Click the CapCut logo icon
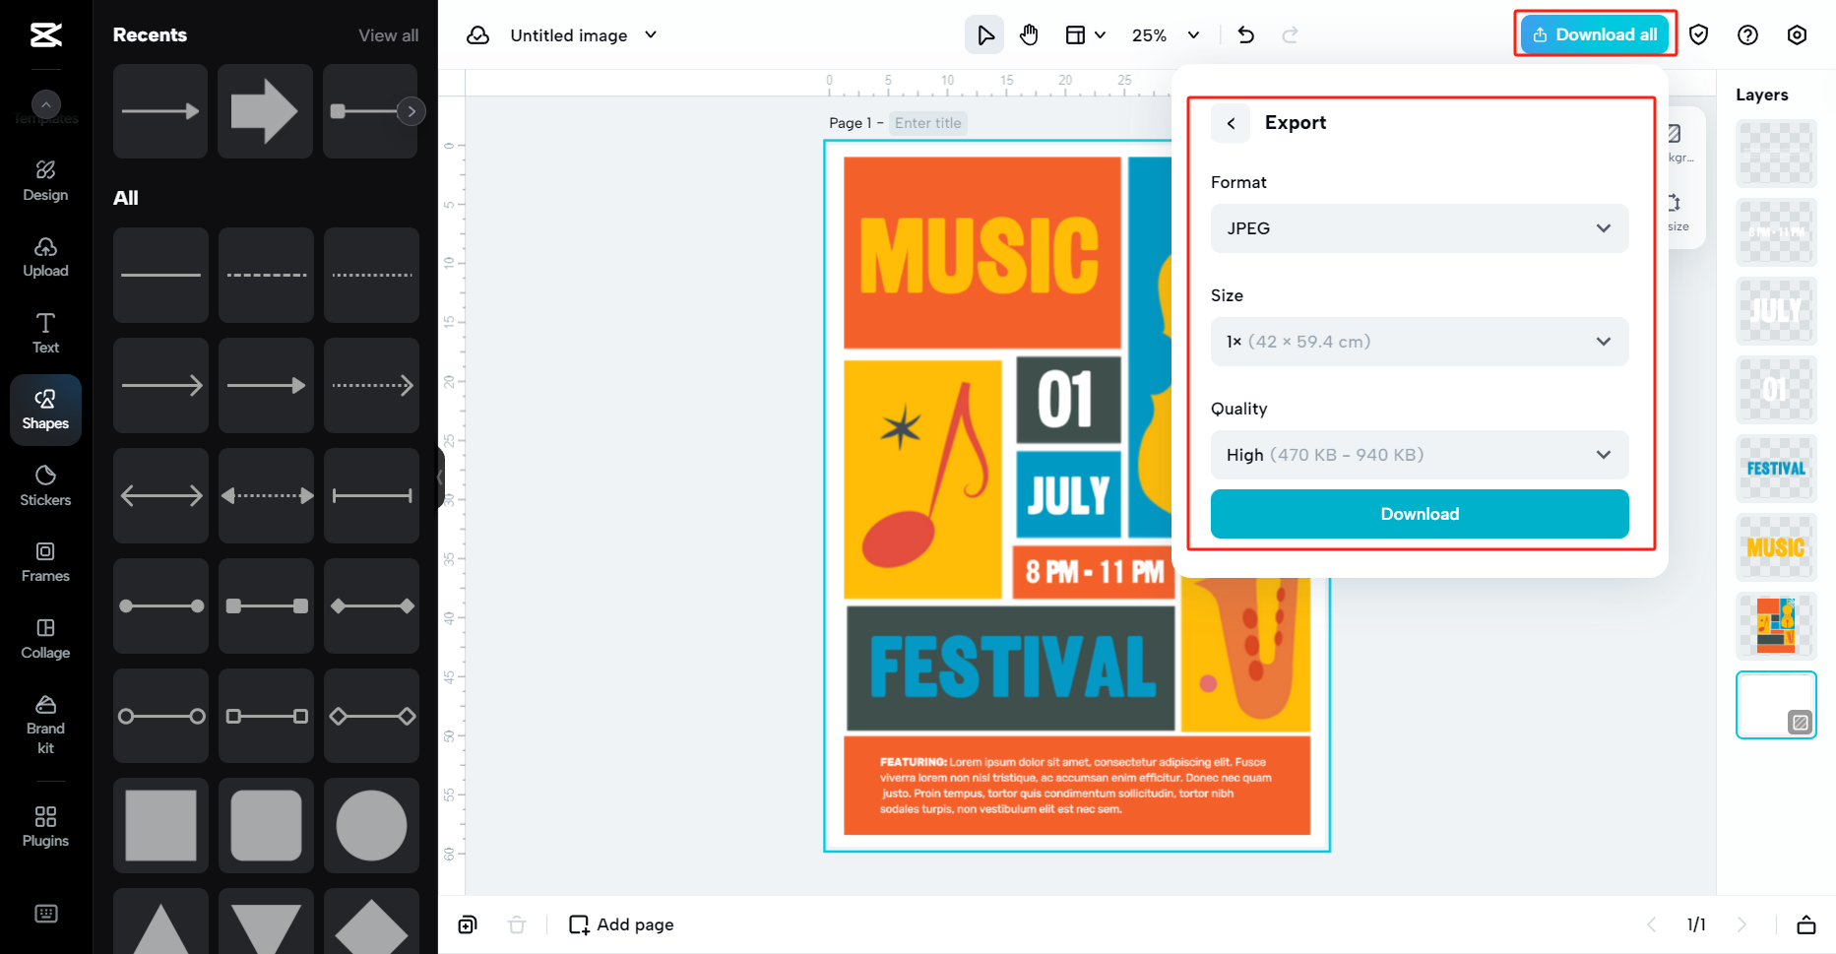Screen dimensions: 1836x954 (46, 34)
